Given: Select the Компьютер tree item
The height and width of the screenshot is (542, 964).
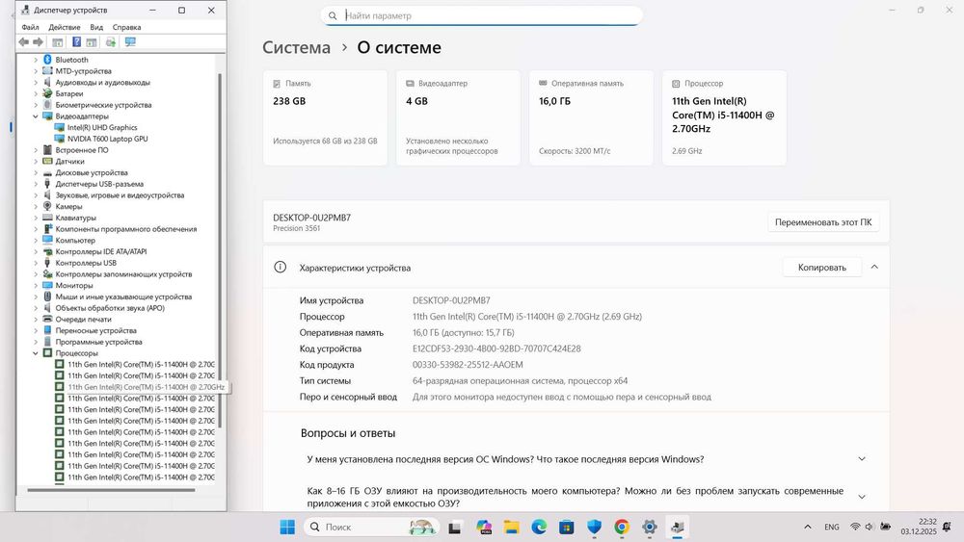Looking at the screenshot, I should click(x=75, y=240).
